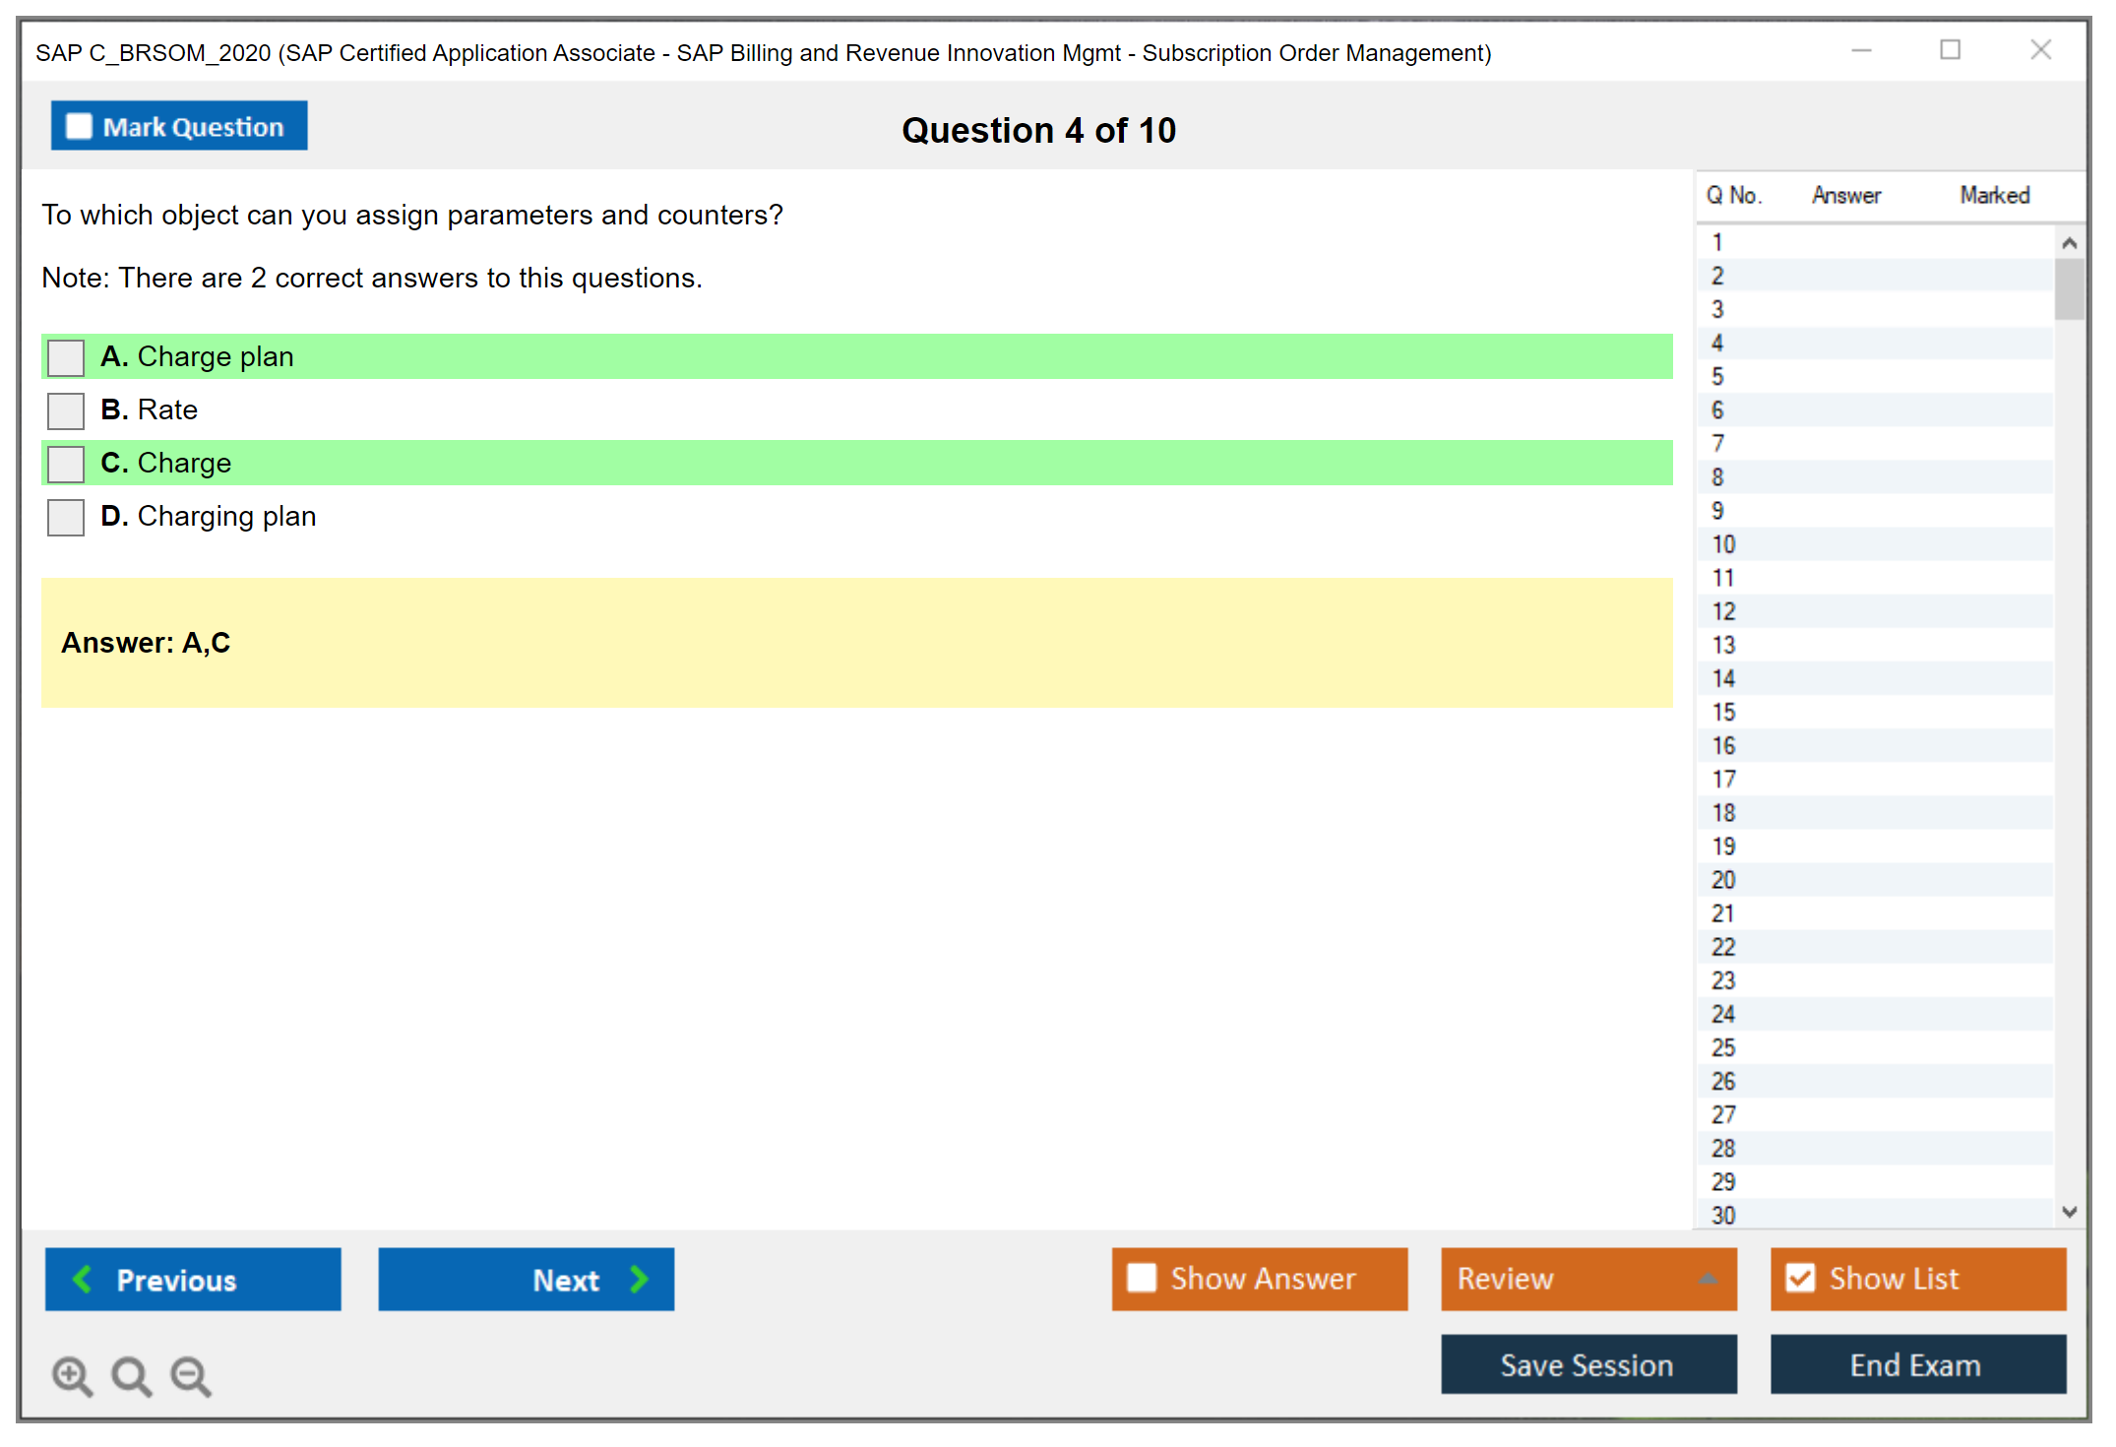The height and width of the screenshot is (1447, 2116).
Task: Check option B Rate
Action: (x=66, y=410)
